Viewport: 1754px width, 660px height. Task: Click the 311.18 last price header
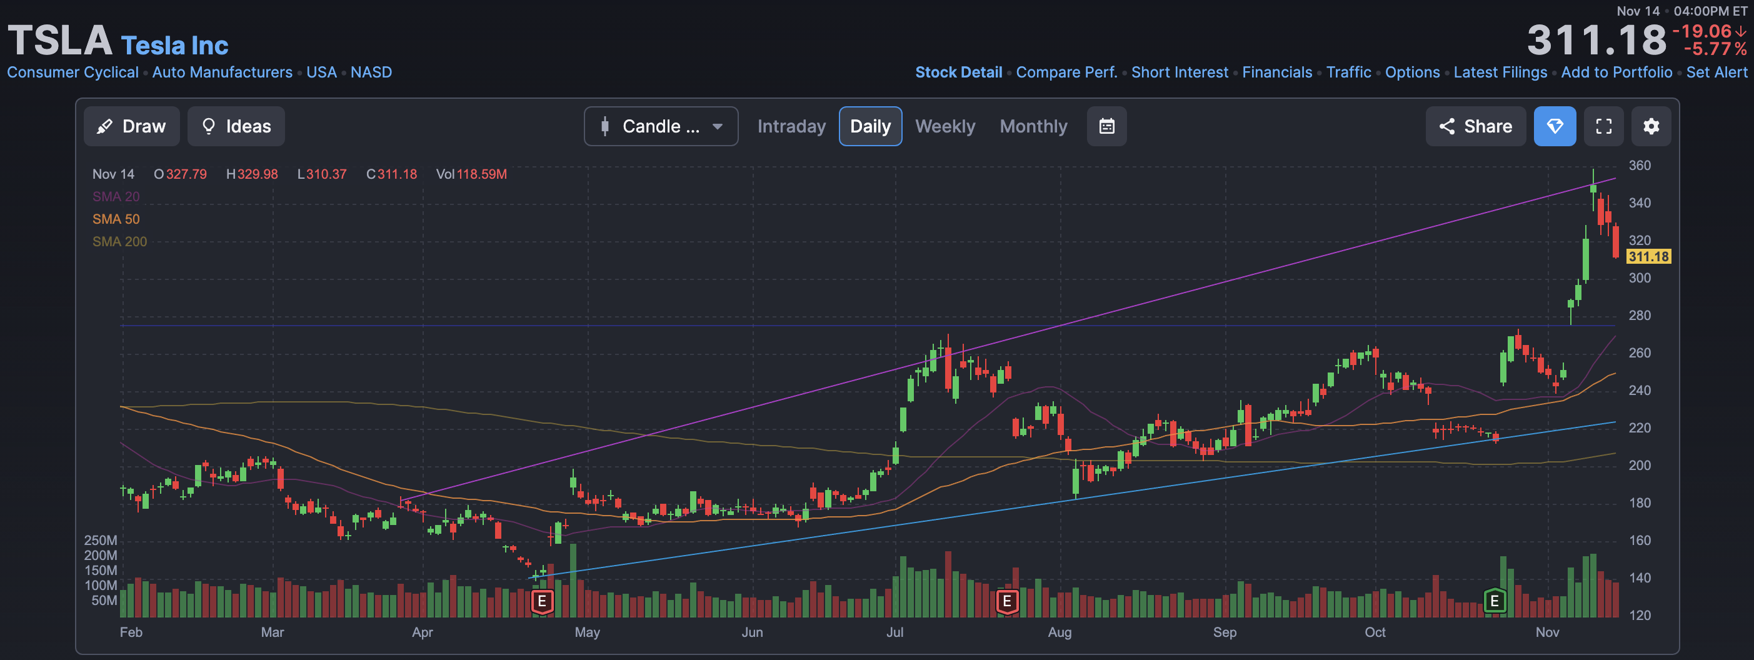(x=1595, y=39)
